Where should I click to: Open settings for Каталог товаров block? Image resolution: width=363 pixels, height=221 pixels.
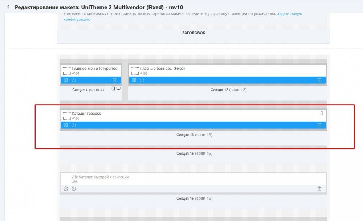tap(66, 125)
